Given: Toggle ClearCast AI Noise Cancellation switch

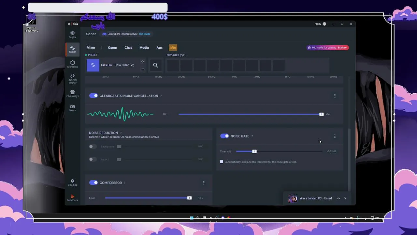Looking at the screenshot, I should click(x=93, y=96).
